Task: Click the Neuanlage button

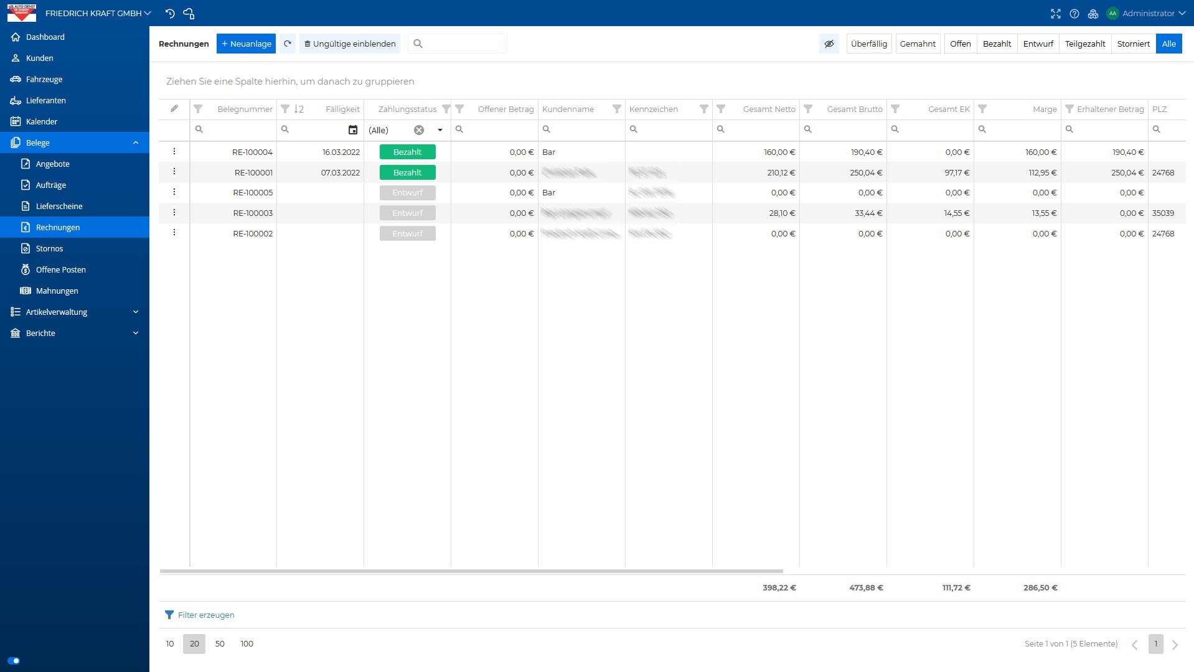Action: click(246, 44)
